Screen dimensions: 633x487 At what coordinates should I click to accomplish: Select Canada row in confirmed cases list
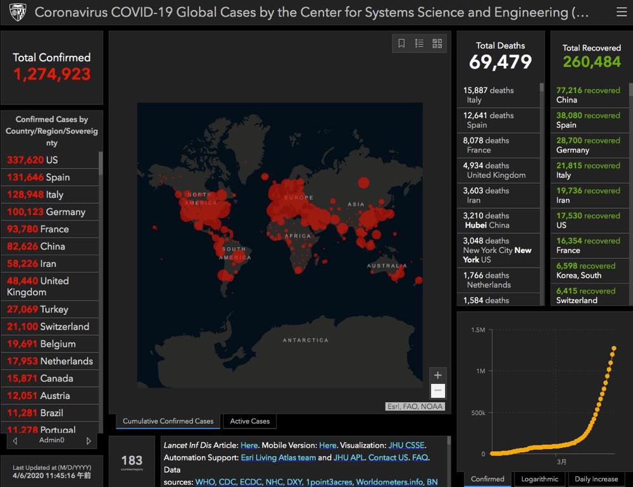click(50, 378)
